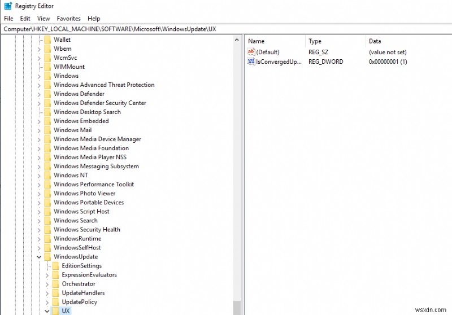Click the Wallet folder icon
452x315 pixels.
47,40
